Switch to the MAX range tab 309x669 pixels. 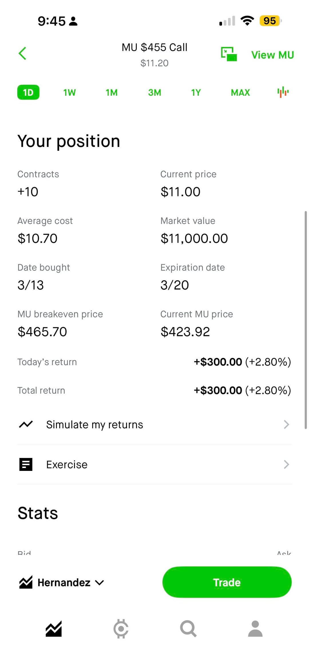tap(240, 92)
